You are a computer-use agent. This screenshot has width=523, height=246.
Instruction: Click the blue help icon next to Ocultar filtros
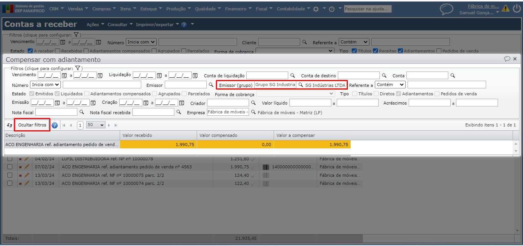(x=55, y=125)
